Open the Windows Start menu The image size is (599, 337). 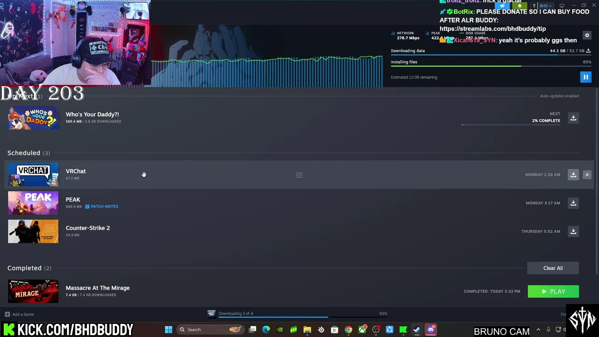168,330
